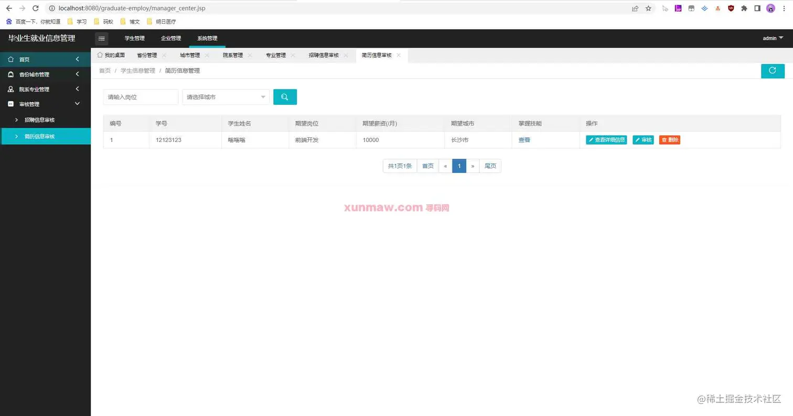Open the admin user dropdown
The height and width of the screenshot is (416, 793).
tap(773, 38)
